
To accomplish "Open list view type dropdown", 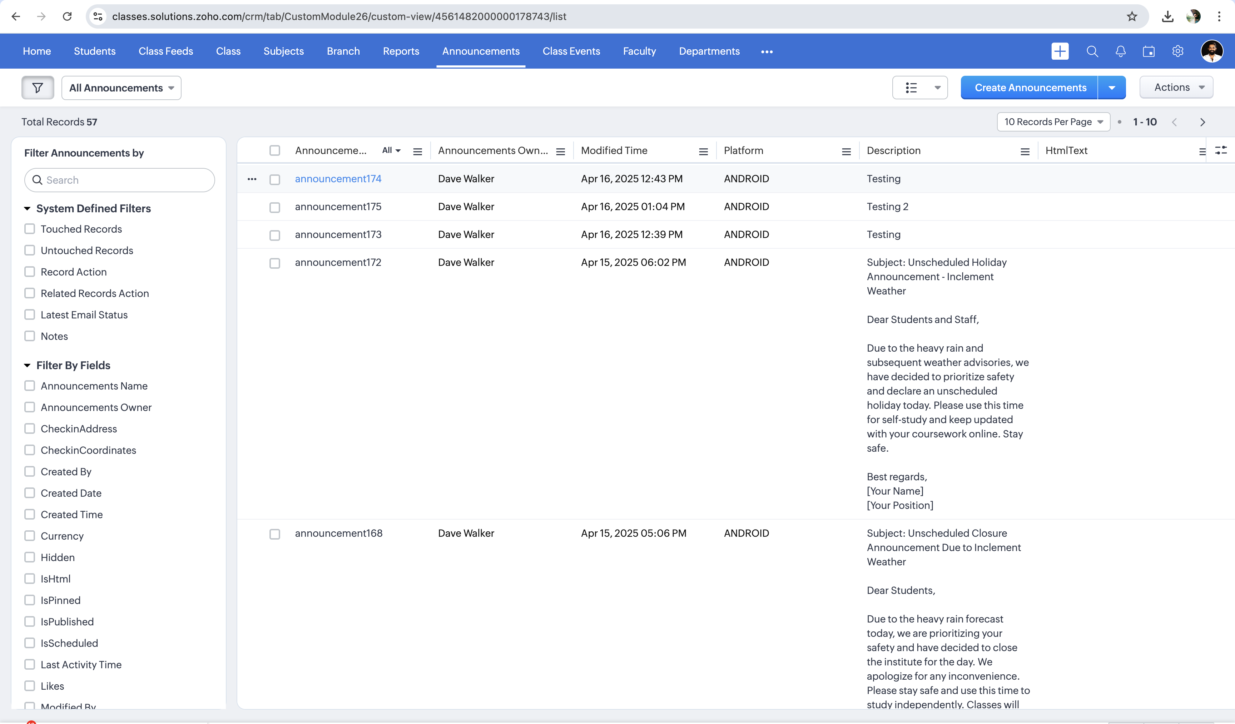I will click(x=920, y=88).
